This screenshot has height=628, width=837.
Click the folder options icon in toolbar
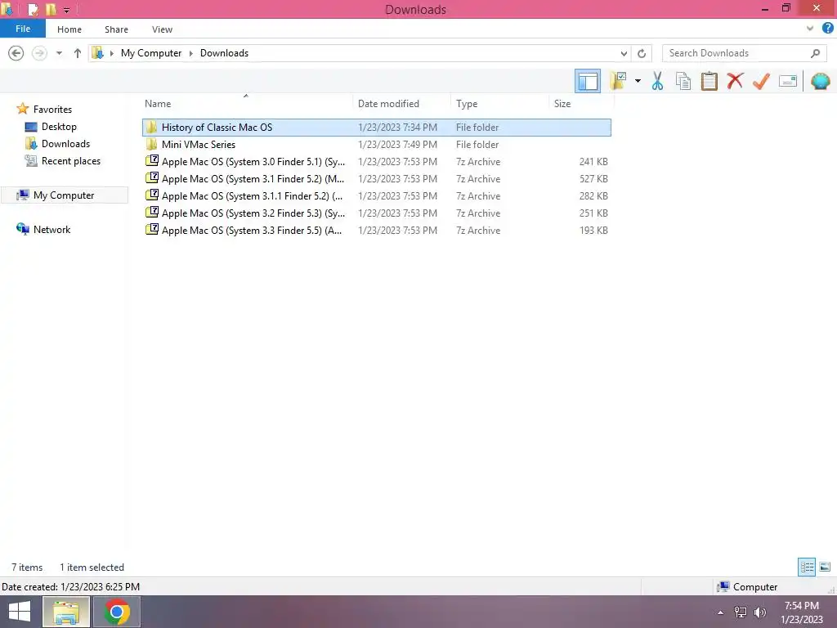point(618,81)
